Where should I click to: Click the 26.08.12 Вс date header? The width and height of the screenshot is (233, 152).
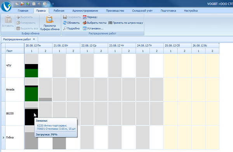pos(205,45)
